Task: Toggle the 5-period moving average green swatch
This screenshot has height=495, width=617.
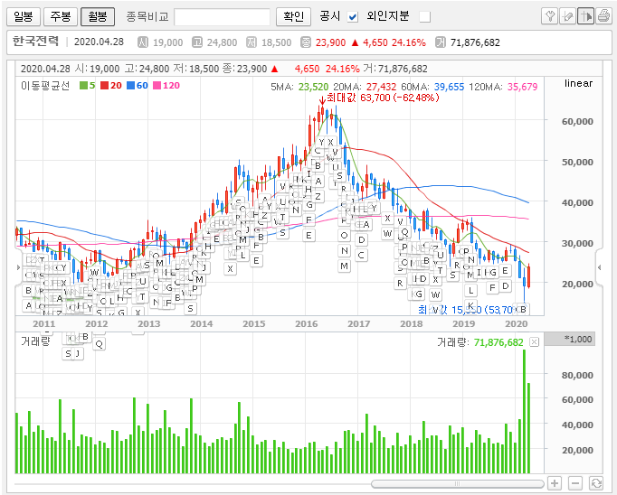Action: (x=83, y=85)
